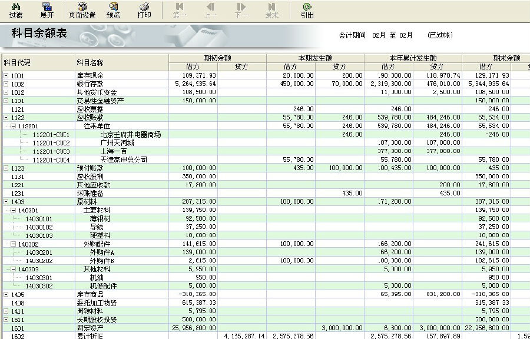Click the 过滤 (Filter) toolbar icon

tap(16, 10)
